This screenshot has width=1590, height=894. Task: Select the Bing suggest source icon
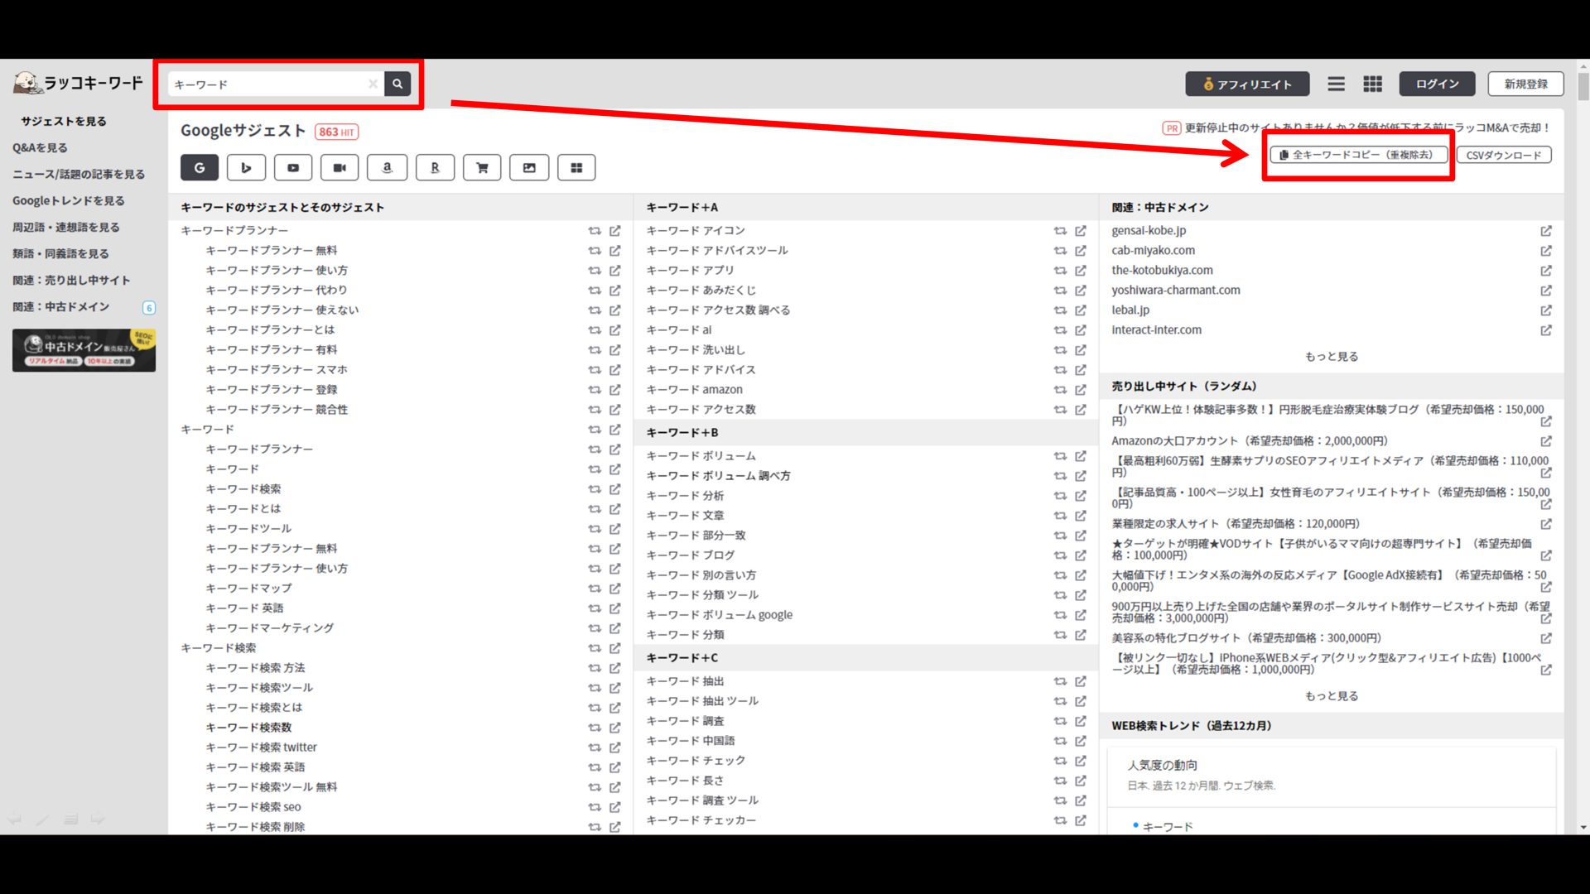[x=246, y=167]
